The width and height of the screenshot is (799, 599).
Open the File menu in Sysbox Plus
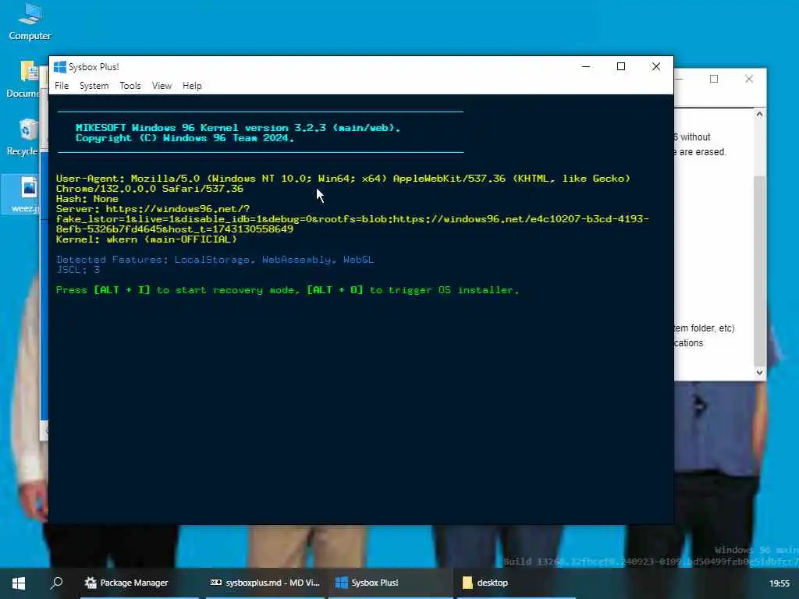(x=62, y=86)
